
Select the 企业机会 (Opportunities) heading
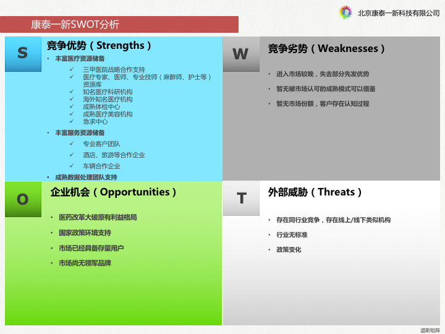click(114, 192)
